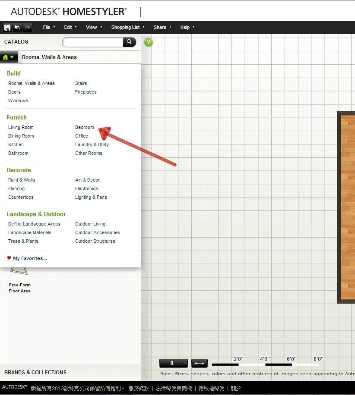The height and width of the screenshot is (395, 355).
Task: Select Countertops category
Action: point(21,197)
